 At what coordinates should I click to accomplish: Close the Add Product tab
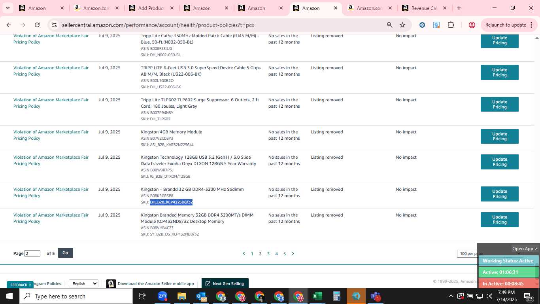coord(171,8)
